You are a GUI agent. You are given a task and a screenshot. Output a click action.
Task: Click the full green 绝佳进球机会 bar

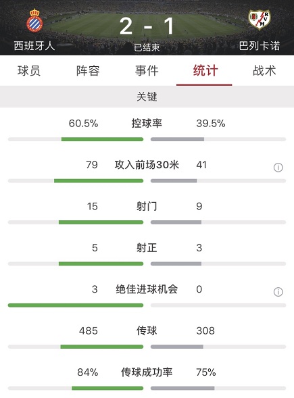tap(76, 305)
